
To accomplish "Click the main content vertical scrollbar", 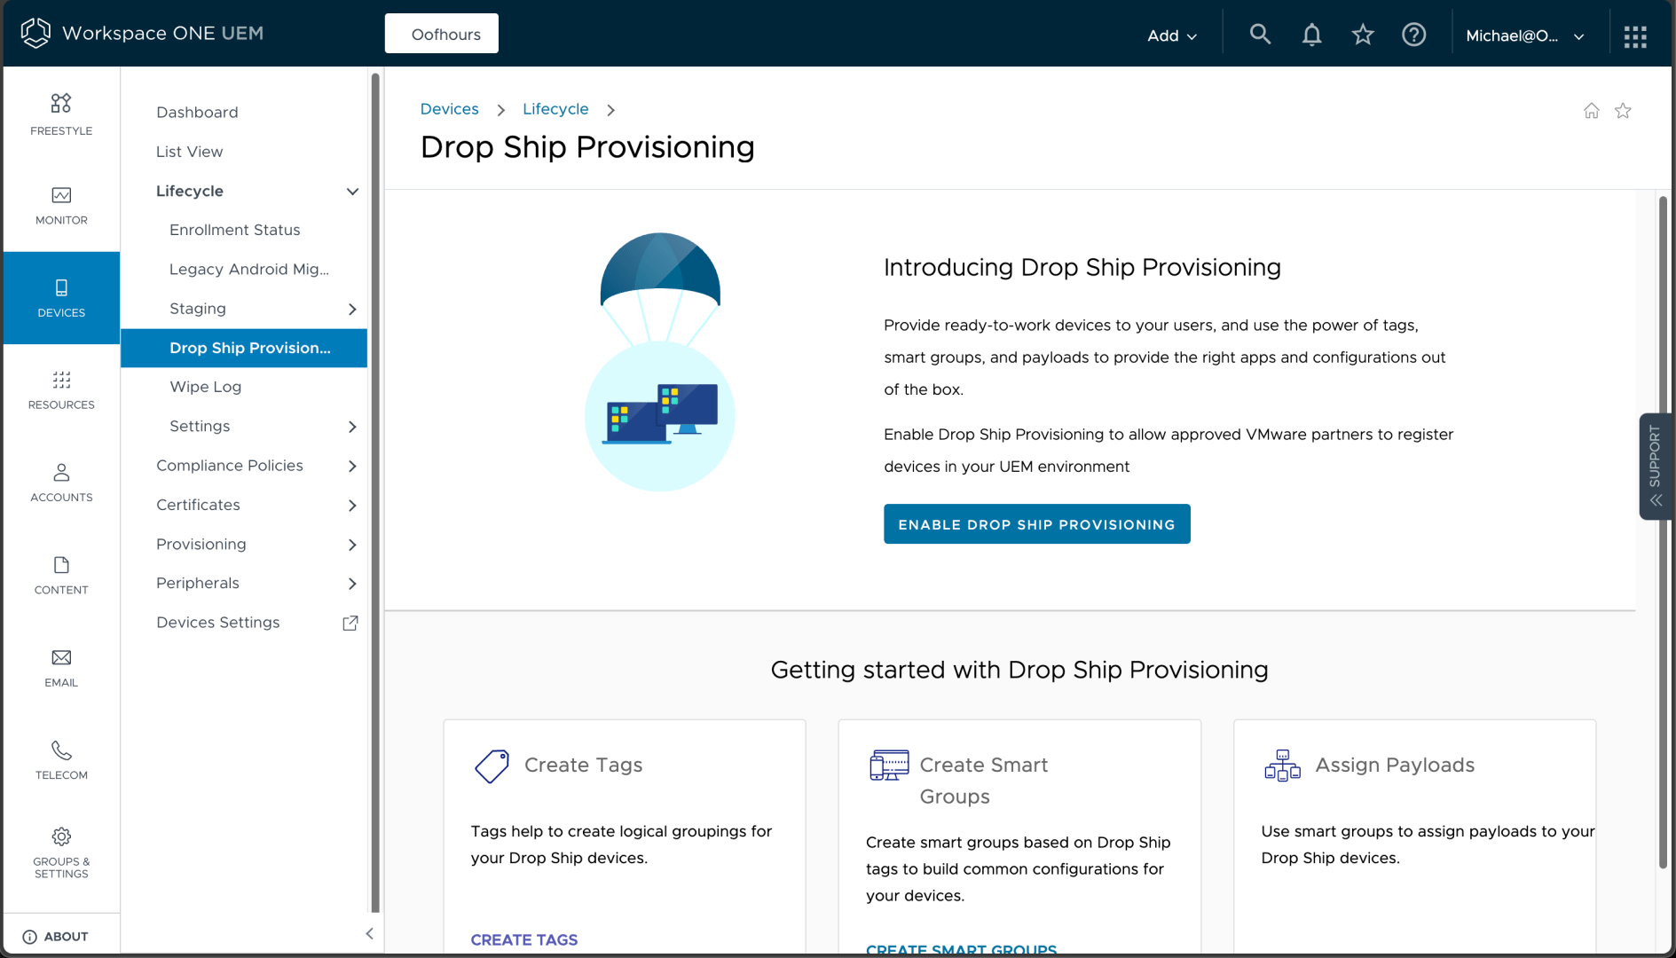I will [x=1662, y=532].
